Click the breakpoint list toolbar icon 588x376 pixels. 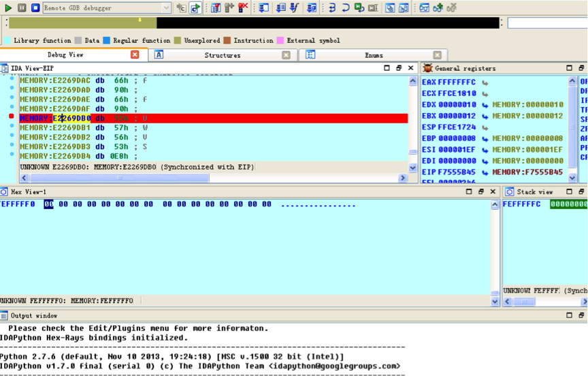point(216,8)
